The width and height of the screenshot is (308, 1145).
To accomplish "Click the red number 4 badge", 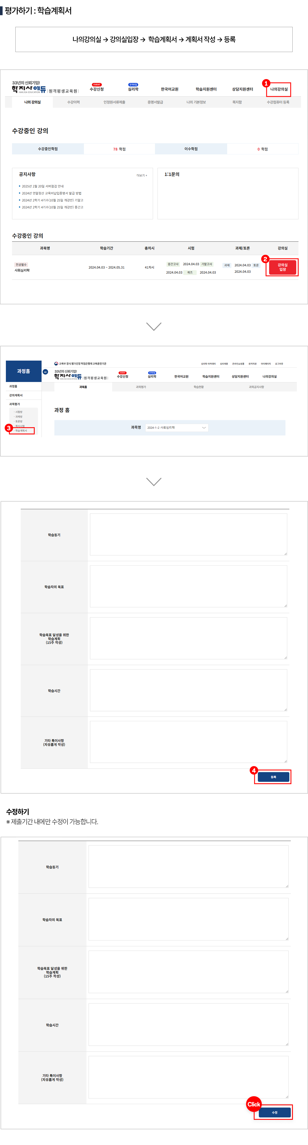I will (x=254, y=770).
